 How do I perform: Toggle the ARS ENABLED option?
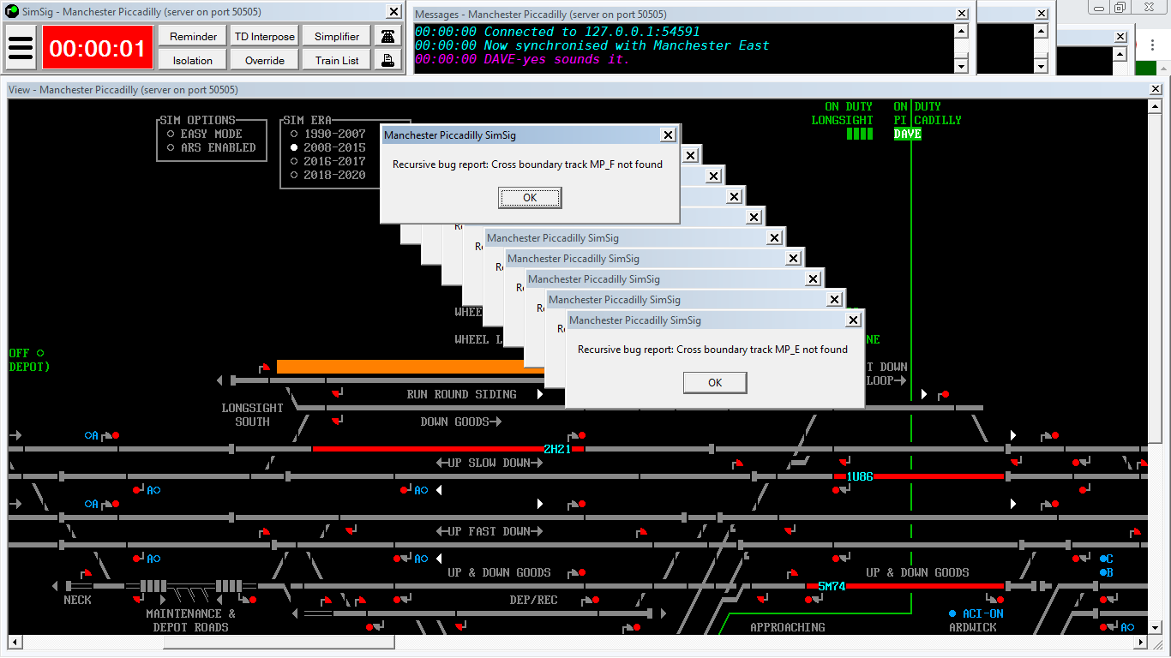tap(171, 147)
